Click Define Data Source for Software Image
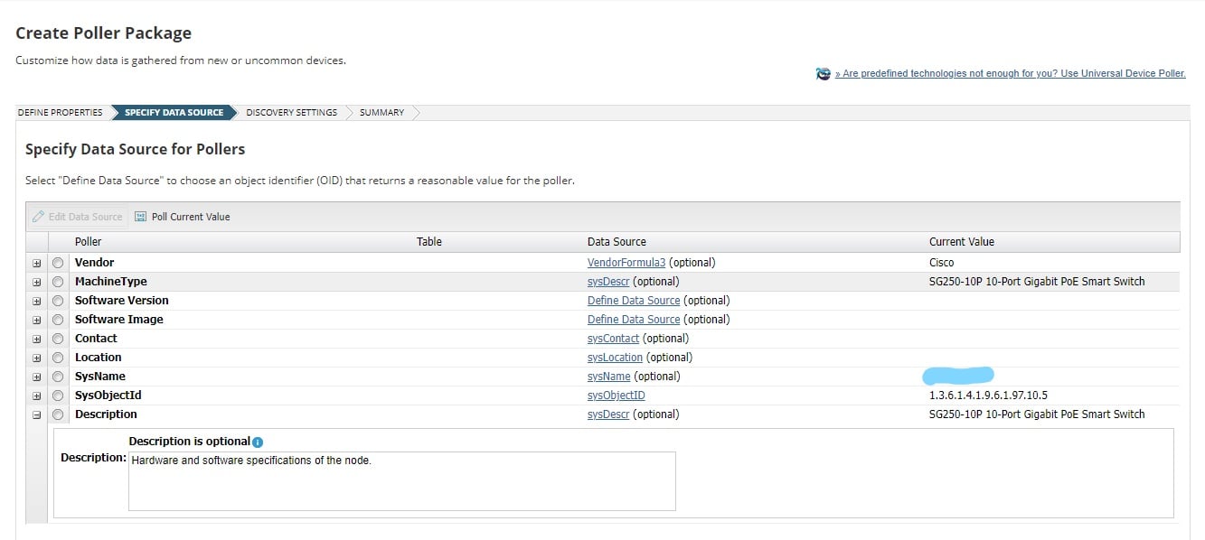 (633, 320)
